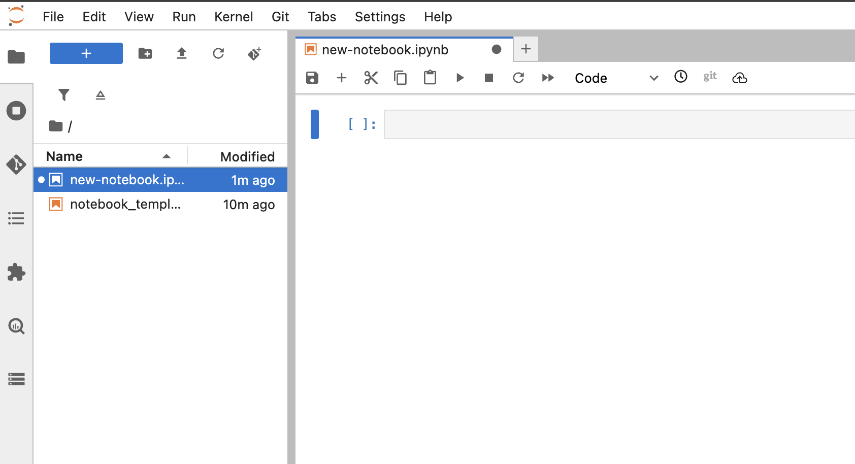This screenshot has height=464, width=855.
Task: Click the git toolbar label
Action: (710, 76)
